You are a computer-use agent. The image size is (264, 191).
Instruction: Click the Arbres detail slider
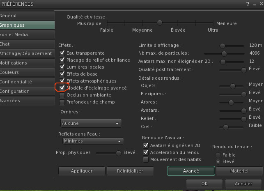click(232, 103)
